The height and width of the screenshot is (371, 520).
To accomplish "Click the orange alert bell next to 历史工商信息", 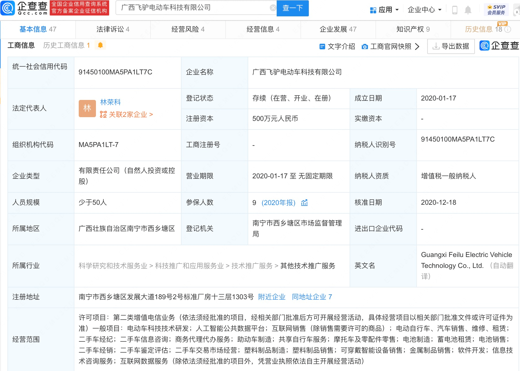I will [x=100, y=45].
